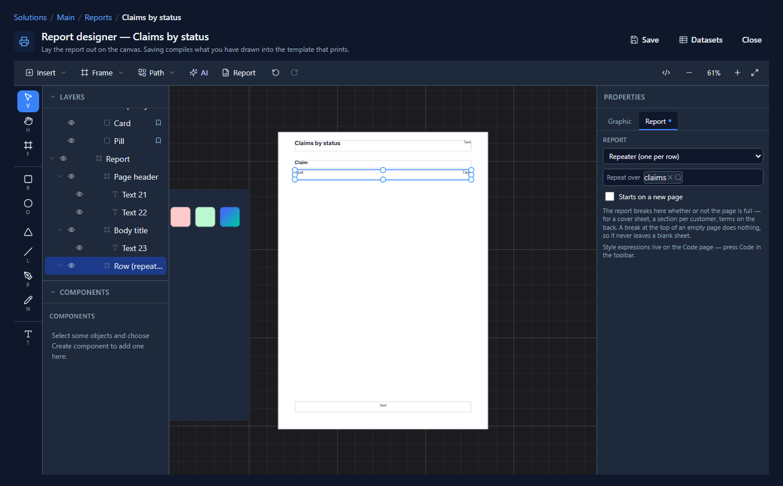Toggle visibility of the Pill layer
The height and width of the screenshot is (486, 783).
pyautogui.click(x=71, y=141)
